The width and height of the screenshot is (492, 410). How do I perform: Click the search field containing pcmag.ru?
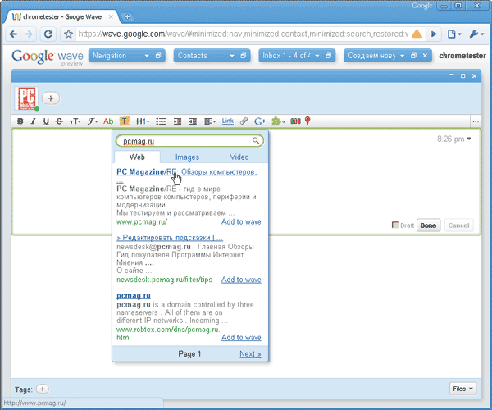[x=184, y=141]
